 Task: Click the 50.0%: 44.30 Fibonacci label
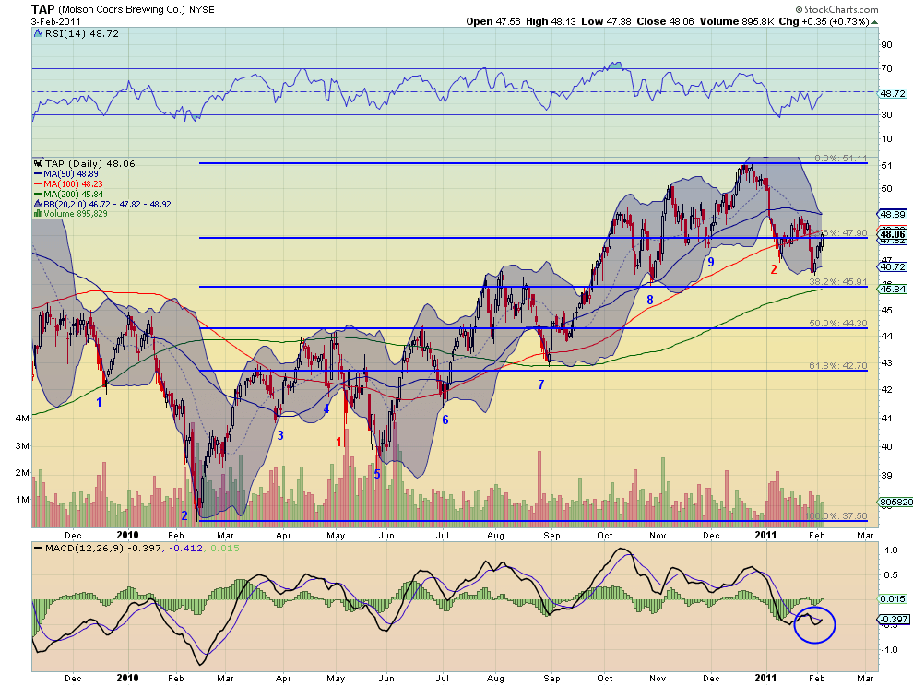click(838, 324)
